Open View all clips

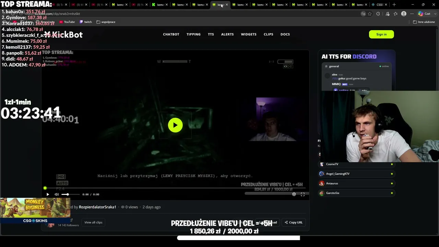click(x=93, y=222)
